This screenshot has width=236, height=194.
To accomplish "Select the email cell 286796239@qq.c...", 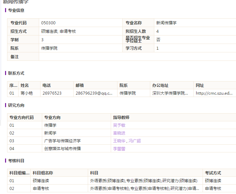I will 94,93.
